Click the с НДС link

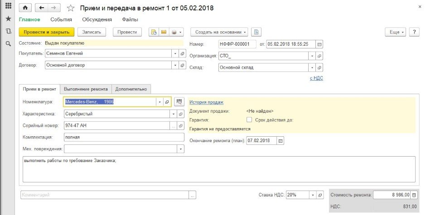click(316, 78)
